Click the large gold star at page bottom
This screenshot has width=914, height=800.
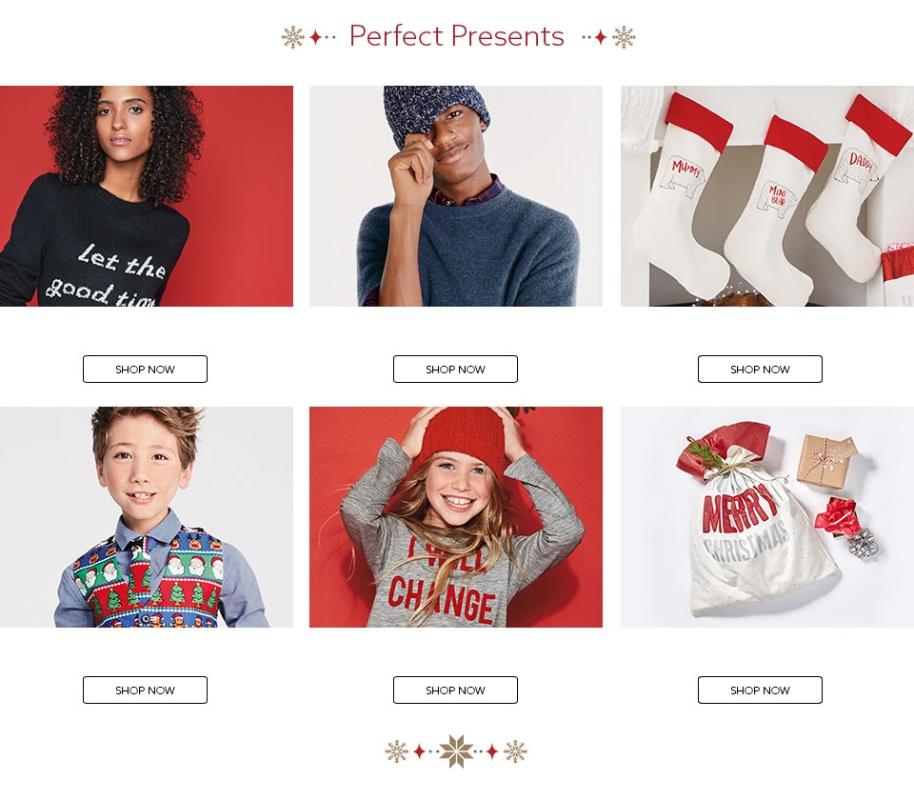pos(456,751)
